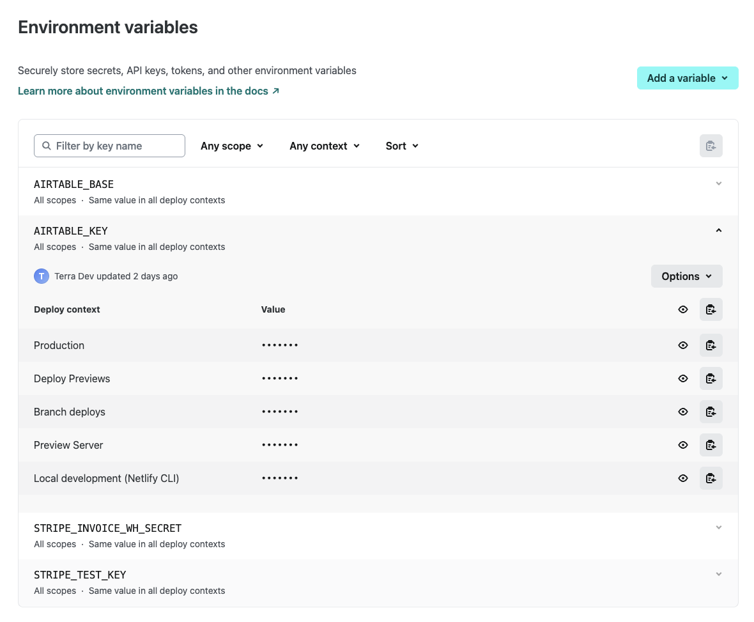Open the Any context filter
Viewport: 754px width, 622px height.
coord(324,146)
